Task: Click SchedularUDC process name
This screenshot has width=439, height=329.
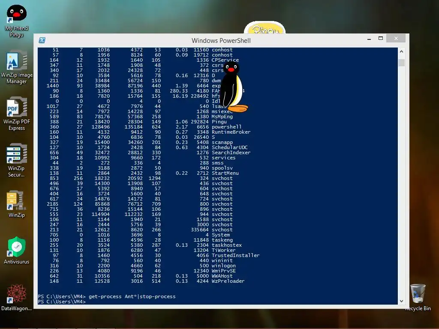Action: coord(230,147)
